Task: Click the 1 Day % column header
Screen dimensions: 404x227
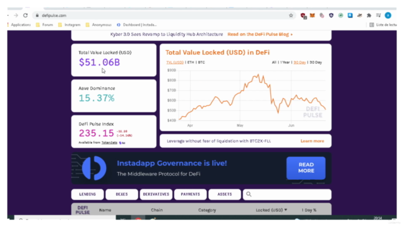Action: pyautogui.click(x=309, y=210)
